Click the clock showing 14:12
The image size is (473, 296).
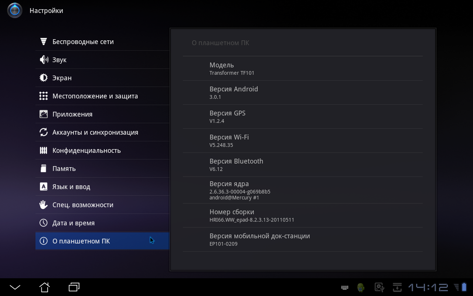[428, 287]
